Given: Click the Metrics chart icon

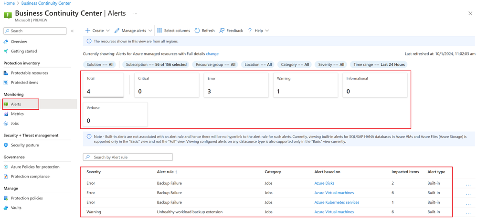Looking at the screenshot, I should 6,114.
